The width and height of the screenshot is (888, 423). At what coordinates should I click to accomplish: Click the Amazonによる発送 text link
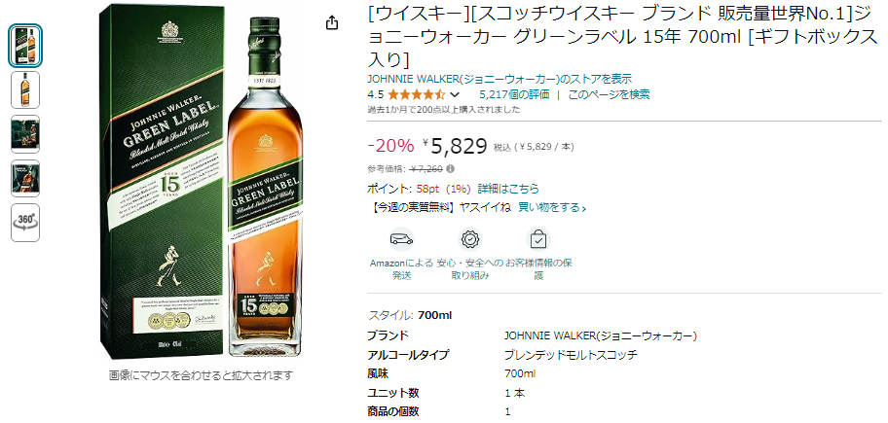[x=401, y=269]
